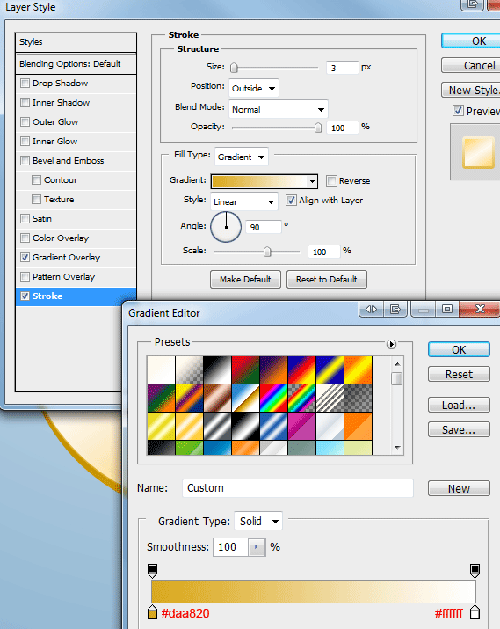The image size is (500, 629).
Task: Choose the neutral density checkered gradient preset
Action: pyautogui.click(x=358, y=398)
